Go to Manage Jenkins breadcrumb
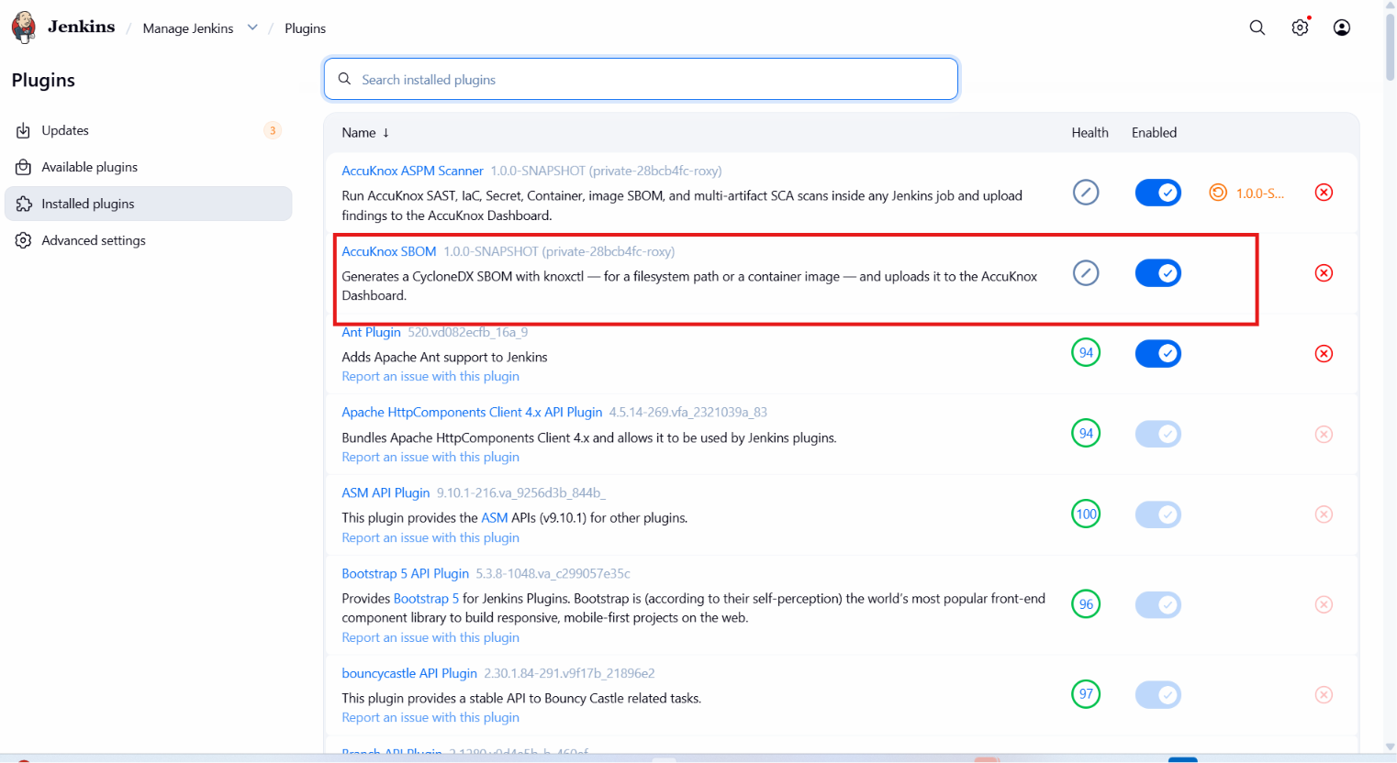Viewport: 1397px width, 763px height. 188,28
